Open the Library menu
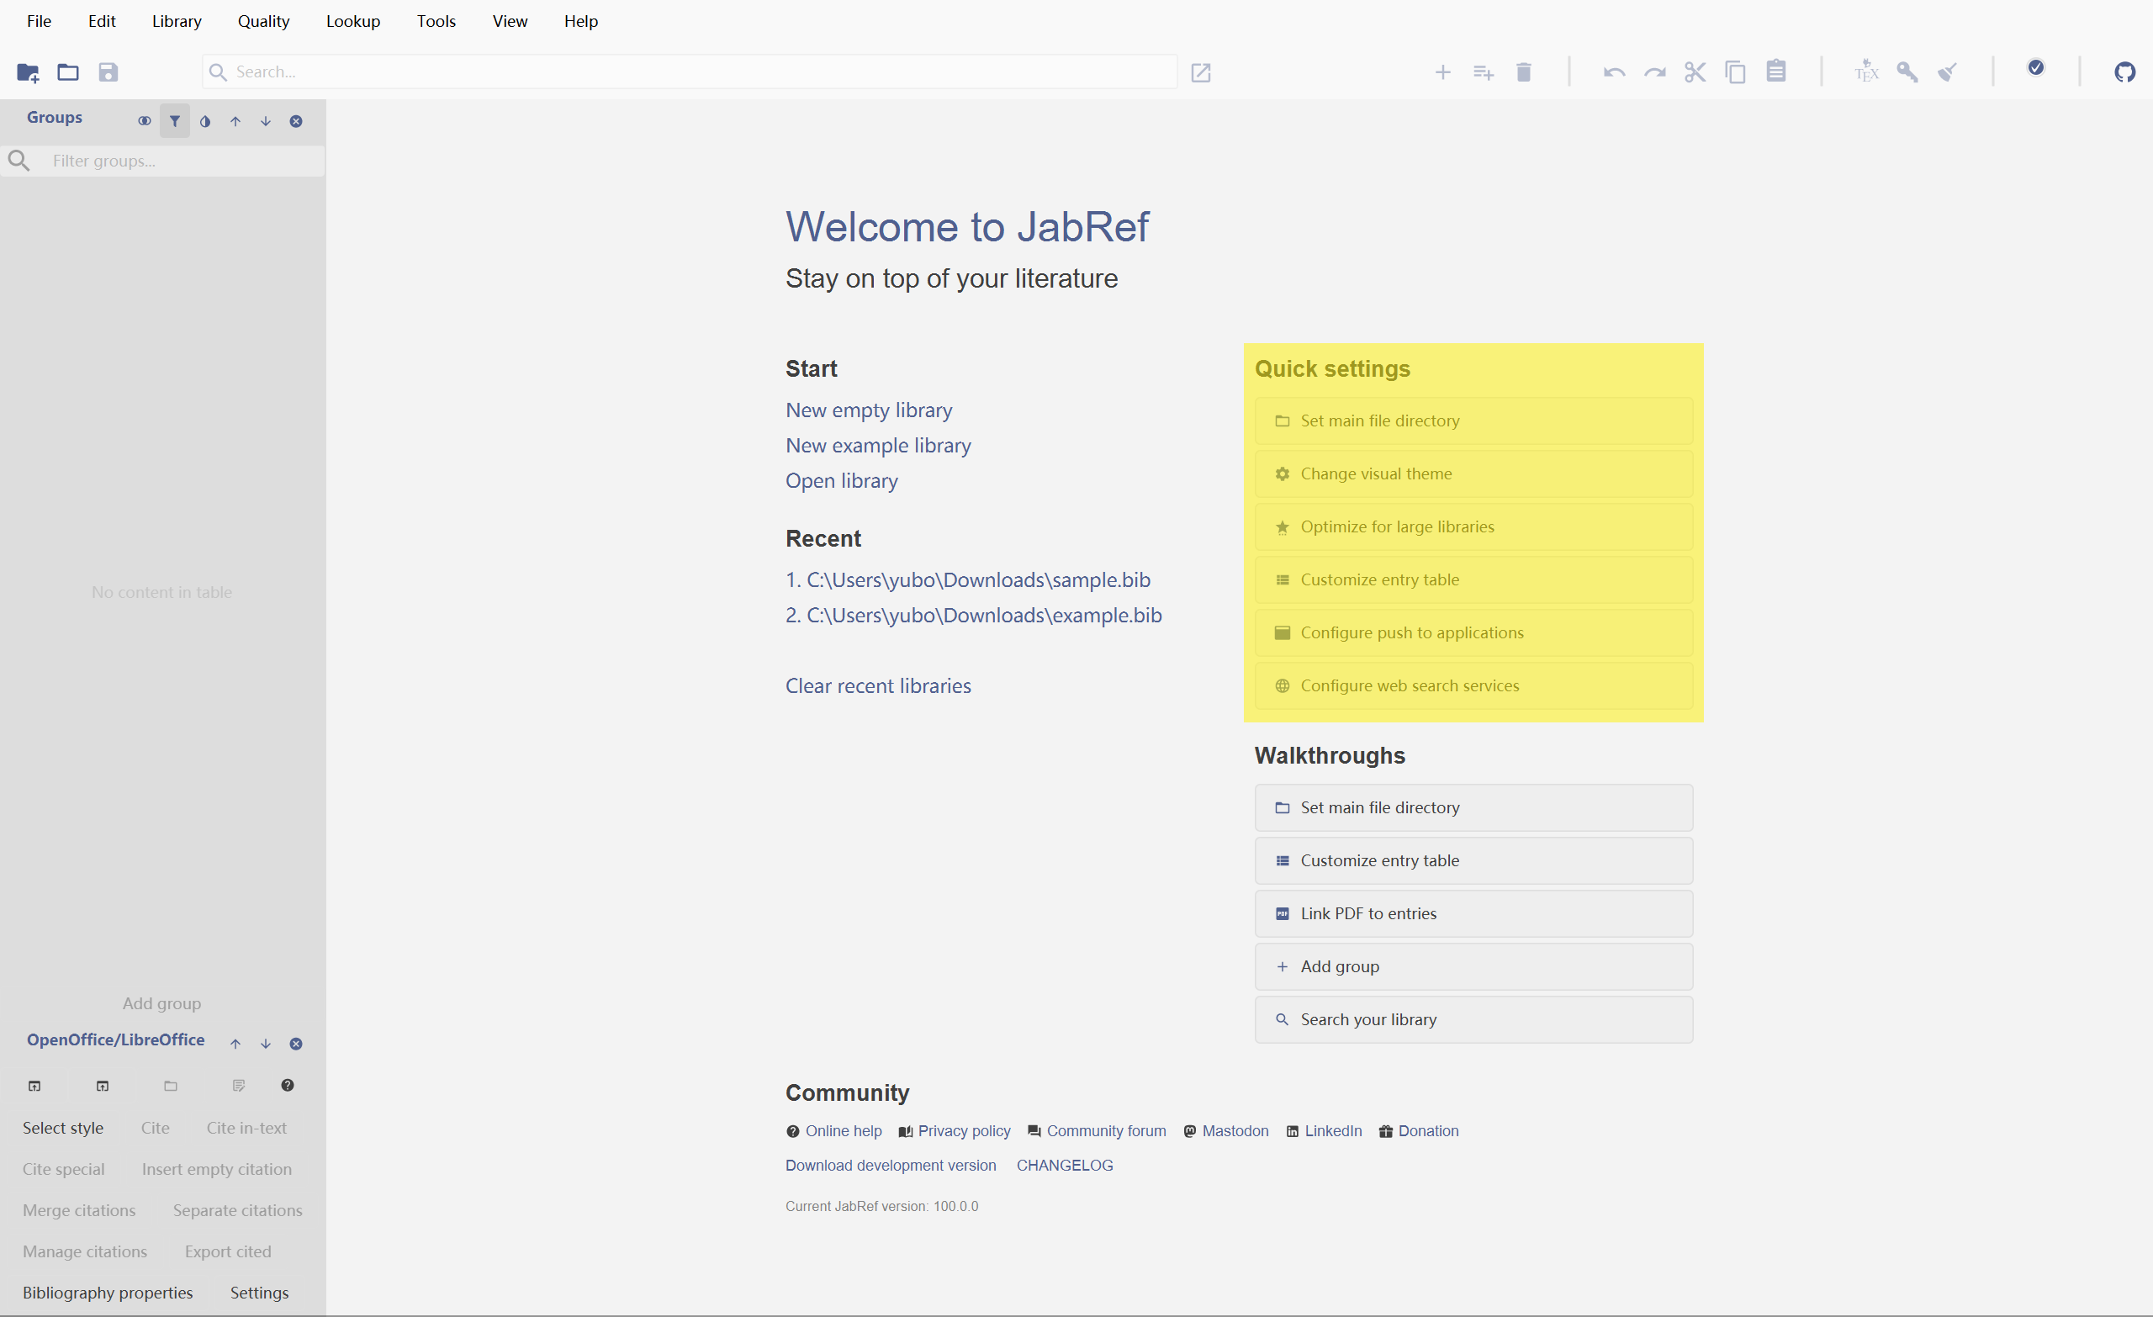This screenshot has height=1317, width=2153. click(177, 21)
